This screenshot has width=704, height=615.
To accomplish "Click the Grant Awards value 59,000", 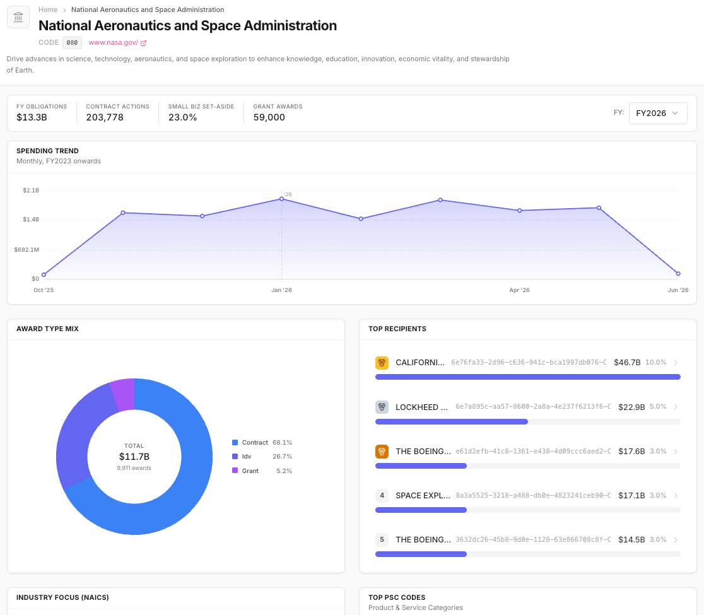I will pyautogui.click(x=269, y=117).
